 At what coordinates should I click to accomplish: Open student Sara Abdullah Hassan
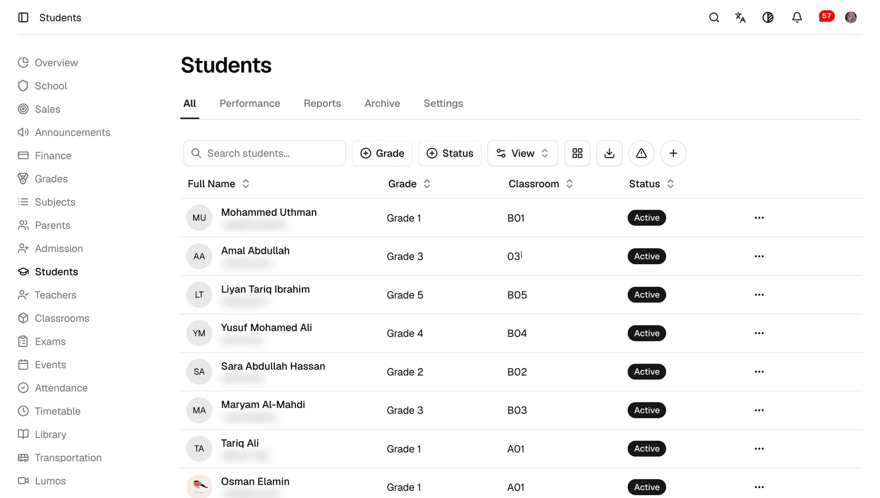click(273, 366)
